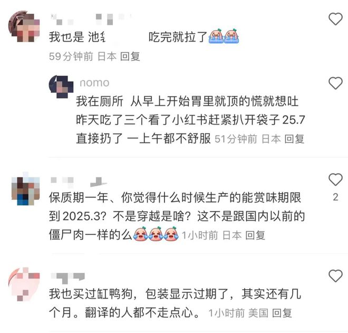Reply to nomo's 51分钟前 comment
This screenshot has height=333, width=348.
click(294, 139)
